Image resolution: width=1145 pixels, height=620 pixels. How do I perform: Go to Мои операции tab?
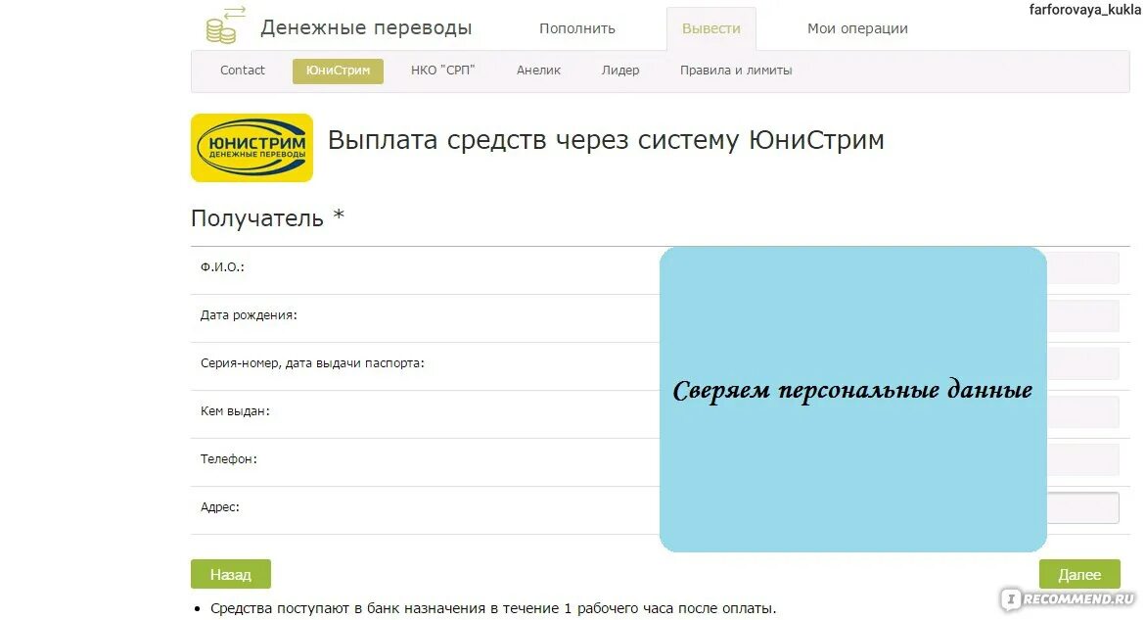(x=857, y=28)
